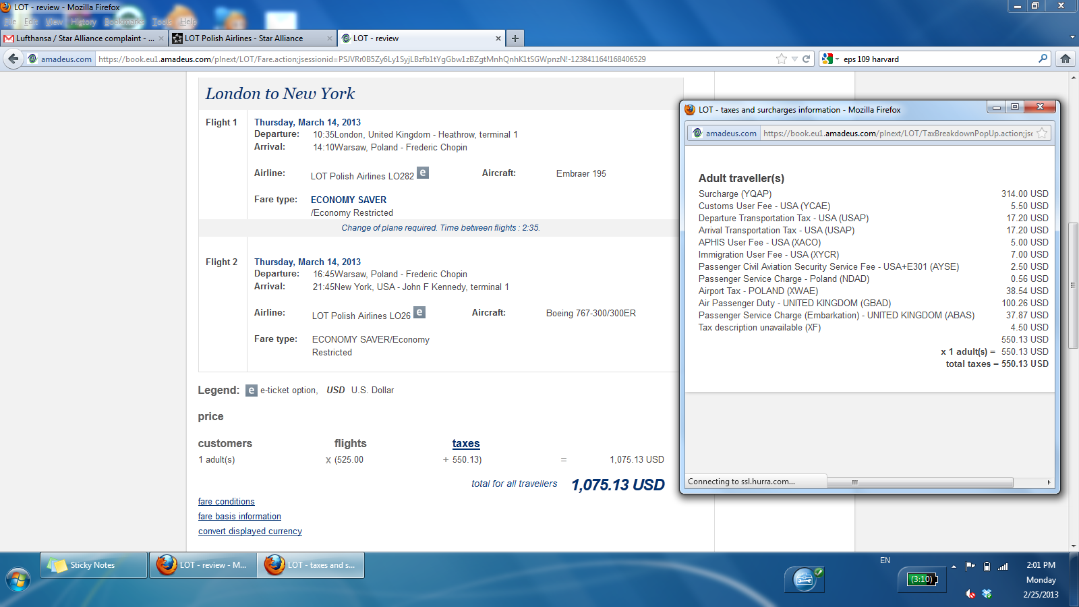This screenshot has height=607, width=1079.
Task: Click e-ticket icon next to LO282
Action: pyautogui.click(x=423, y=173)
